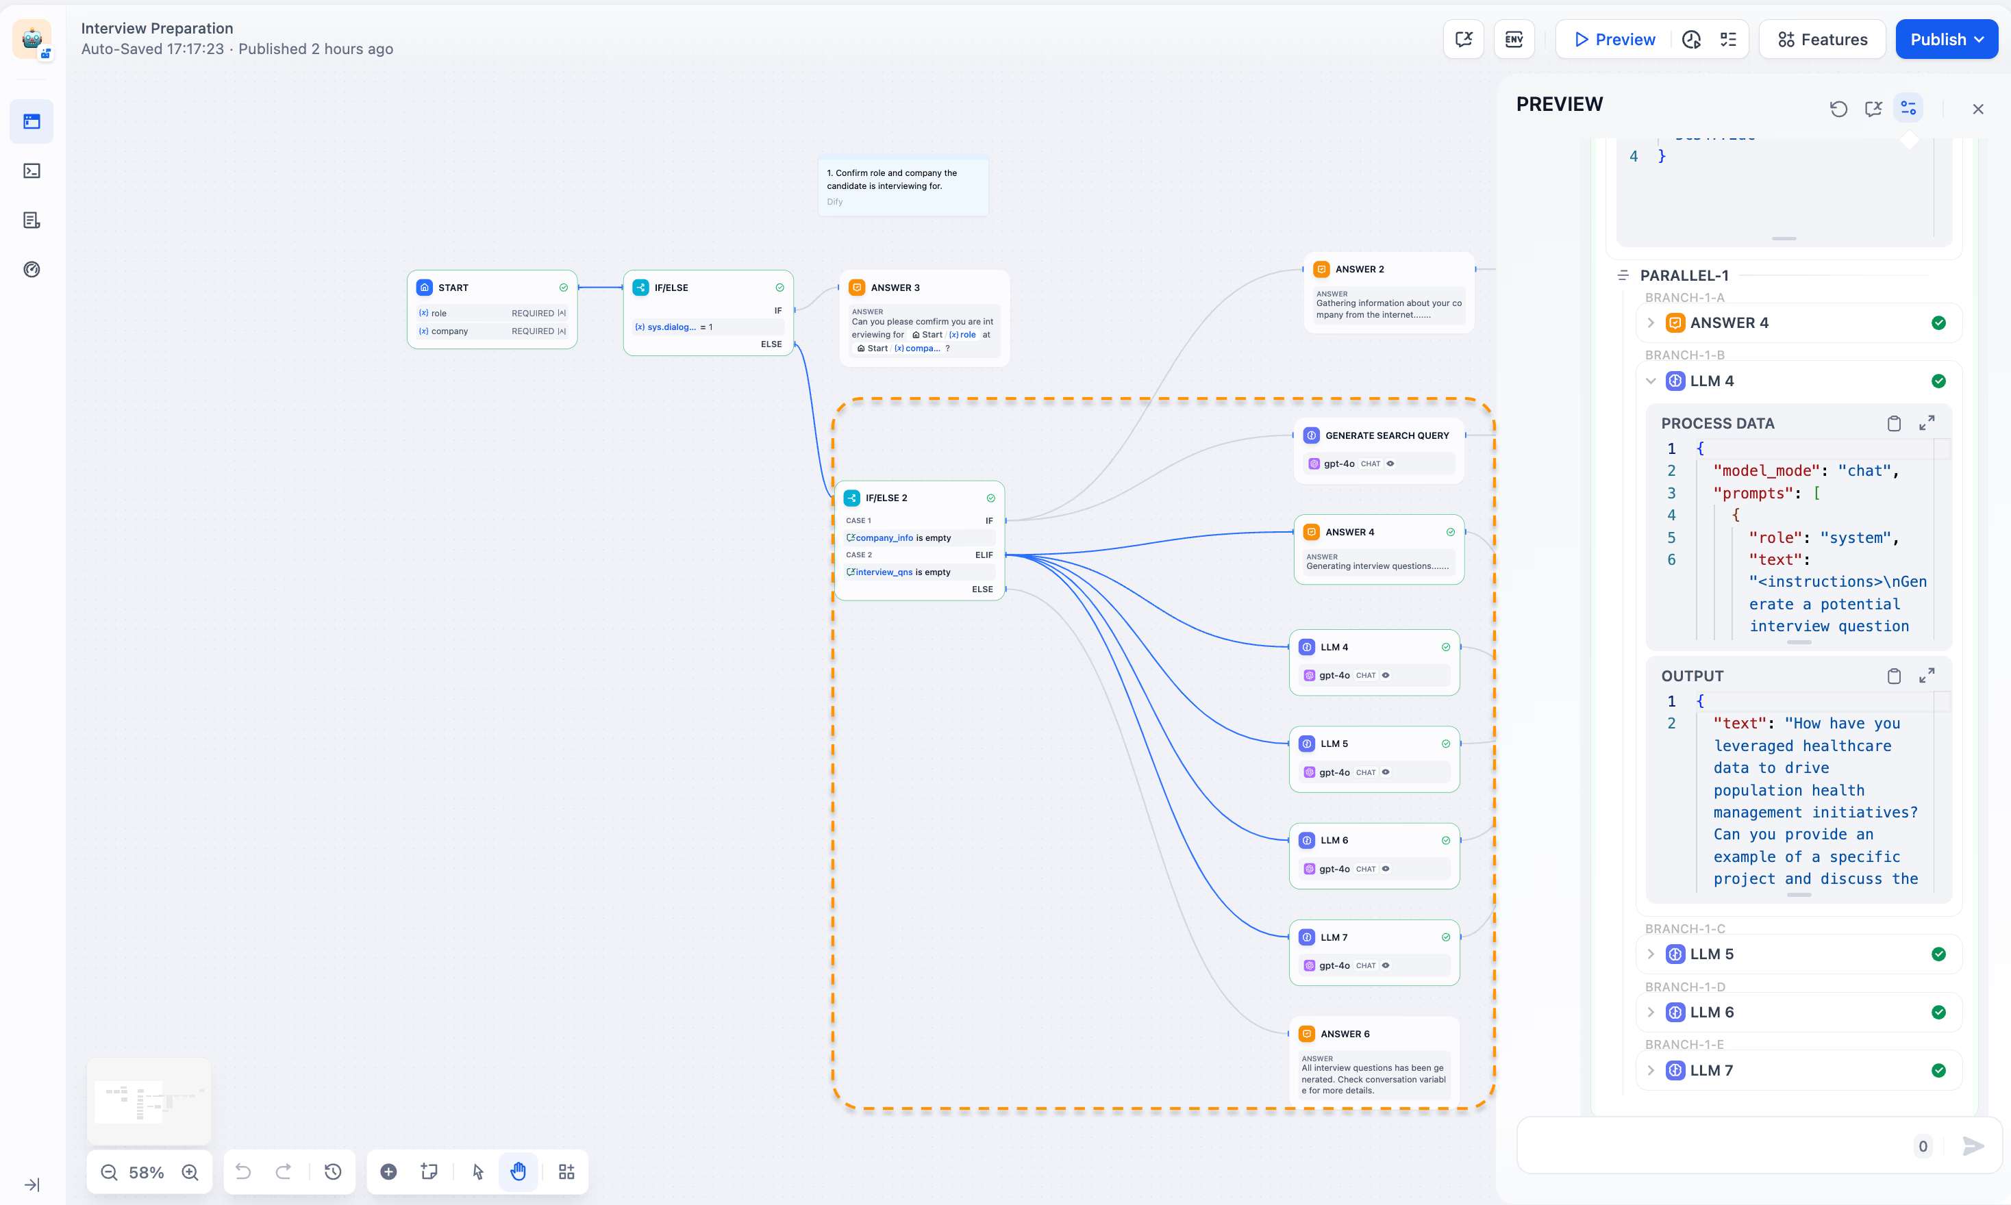Click the Features button
2011x1205 pixels.
pyautogui.click(x=1822, y=39)
